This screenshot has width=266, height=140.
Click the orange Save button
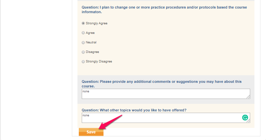(x=91, y=132)
